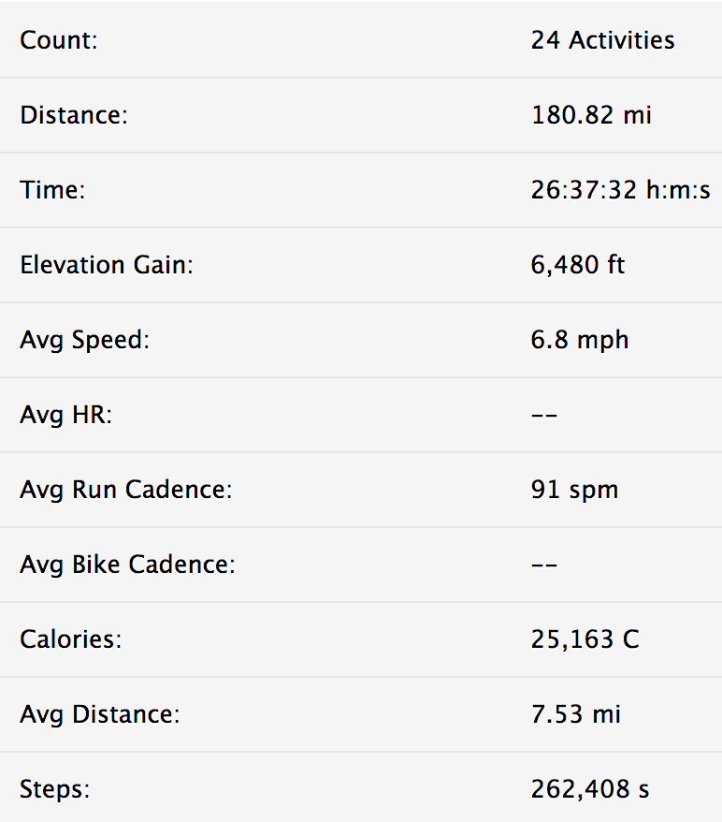The width and height of the screenshot is (722, 822).
Task: Select the 25,163 C calories value
Action: [x=585, y=639]
